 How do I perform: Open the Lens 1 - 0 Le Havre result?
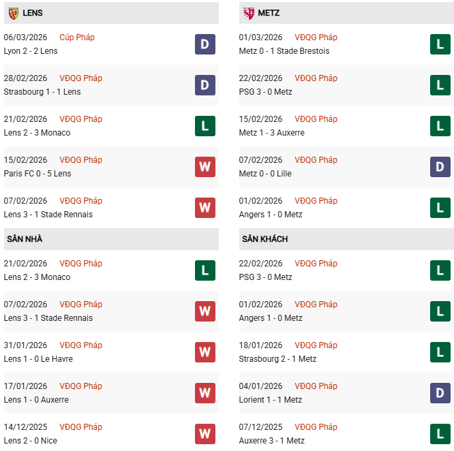tap(38, 359)
